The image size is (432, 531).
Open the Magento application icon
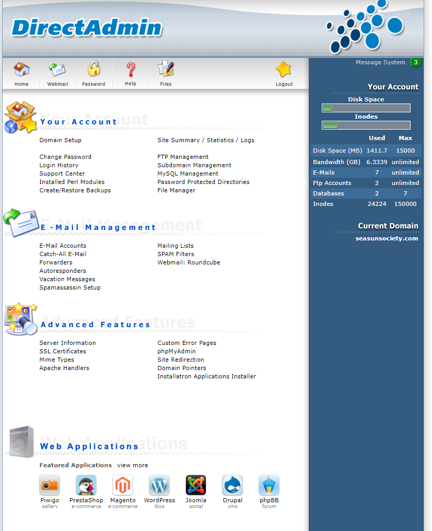tap(123, 485)
